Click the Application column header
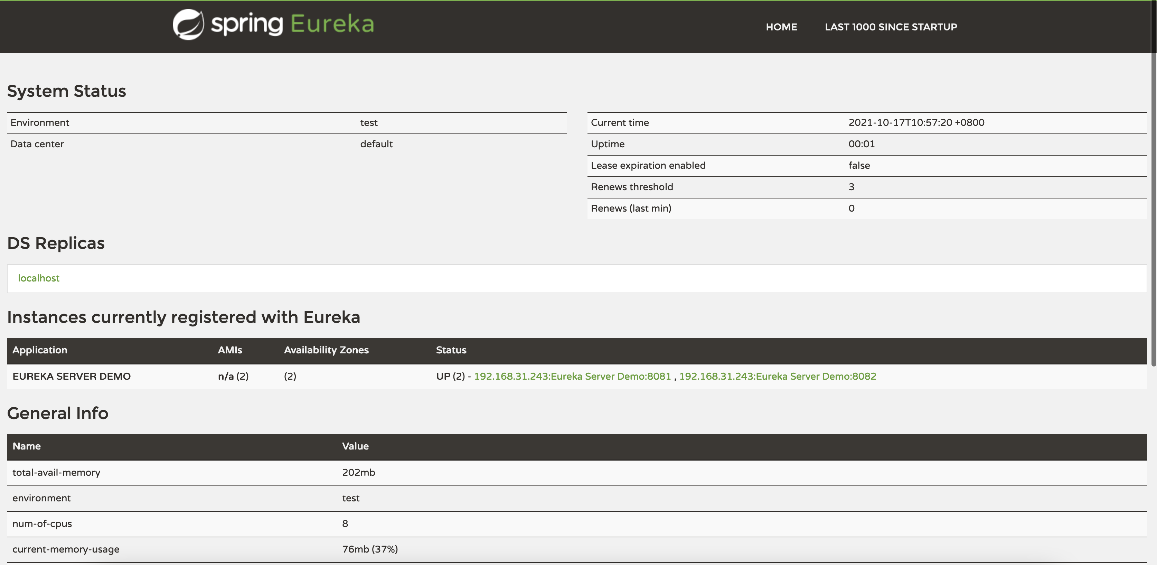1157x565 pixels. click(x=40, y=350)
